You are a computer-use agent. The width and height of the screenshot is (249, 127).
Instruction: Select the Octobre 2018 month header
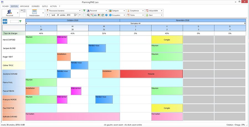(x=72, y=20)
